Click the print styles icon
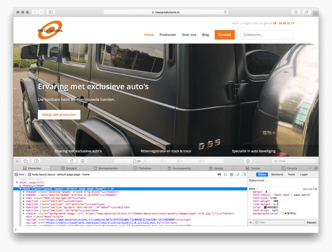Viewport: 332px width, 252px height. click(220, 174)
